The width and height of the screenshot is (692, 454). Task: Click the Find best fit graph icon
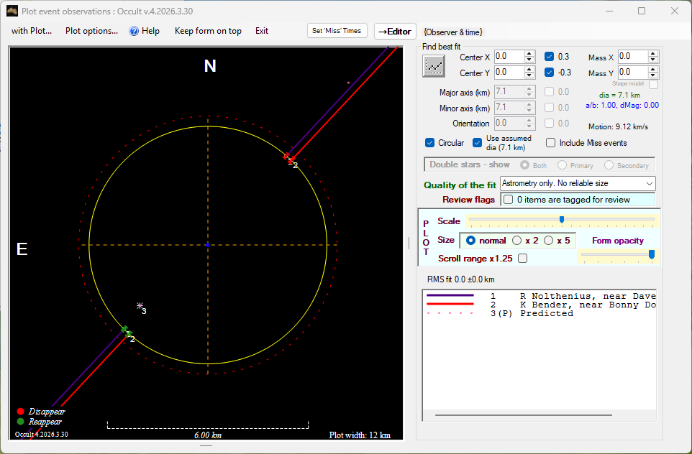click(x=433, y=67)
